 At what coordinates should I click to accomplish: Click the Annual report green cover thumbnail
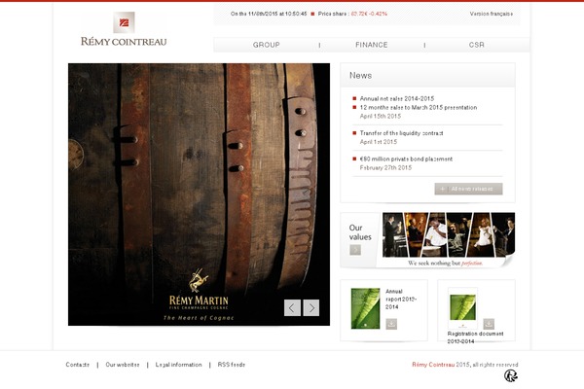click(x=365, y=308)
